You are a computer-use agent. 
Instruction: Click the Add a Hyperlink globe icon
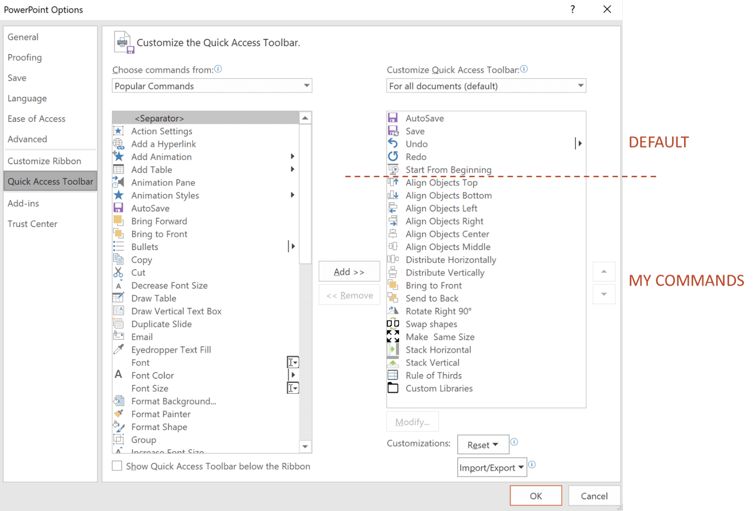[x=118, y=144]
